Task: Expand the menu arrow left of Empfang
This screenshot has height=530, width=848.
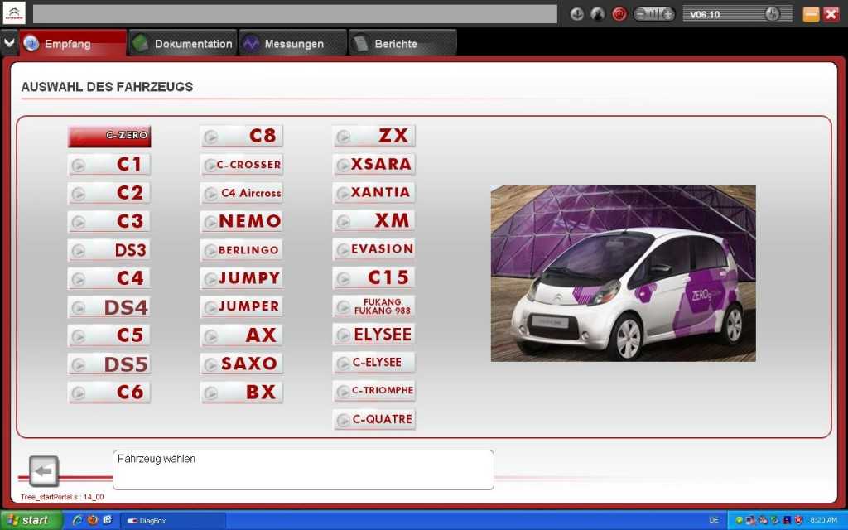Action: [9, 43]
